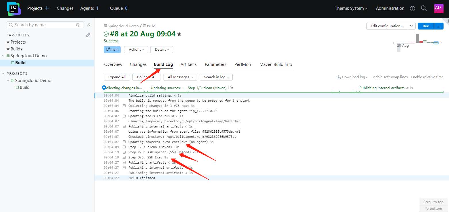Click the Edit configuration... button
Screen dimensions: 449x212
[387, 26]
